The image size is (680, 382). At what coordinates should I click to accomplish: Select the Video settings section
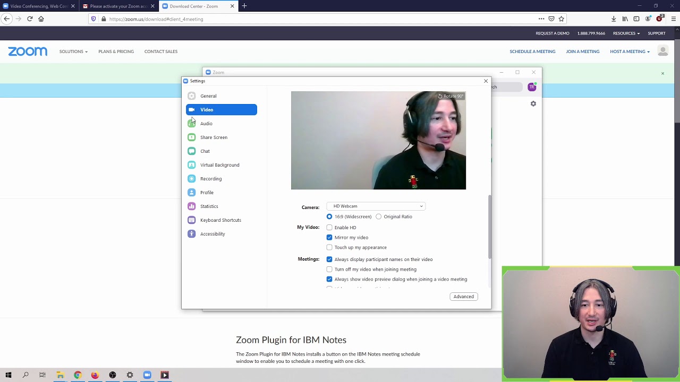click(221, 110)
